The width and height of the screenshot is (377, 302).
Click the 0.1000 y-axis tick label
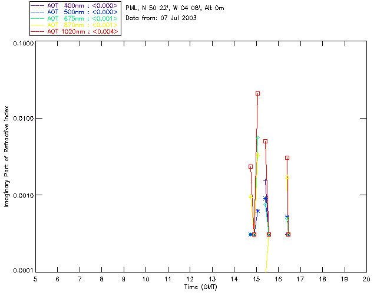(23, 43)
